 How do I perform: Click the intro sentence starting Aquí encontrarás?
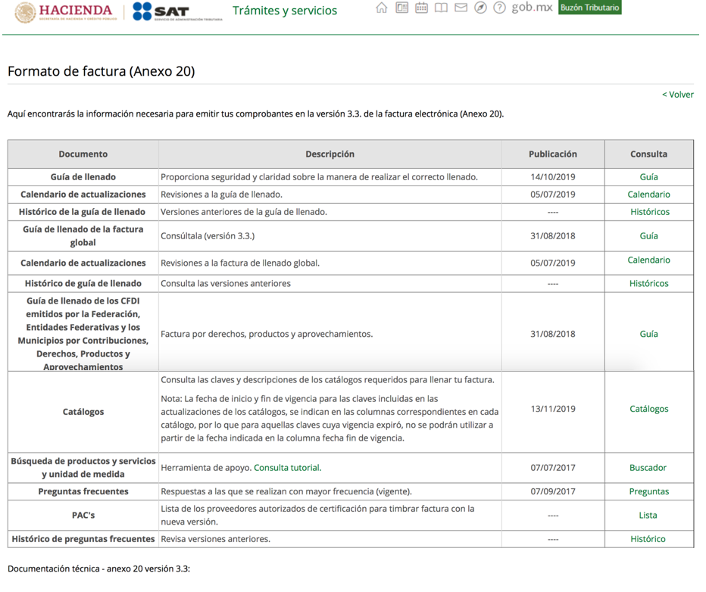click(x=256, y=114)
